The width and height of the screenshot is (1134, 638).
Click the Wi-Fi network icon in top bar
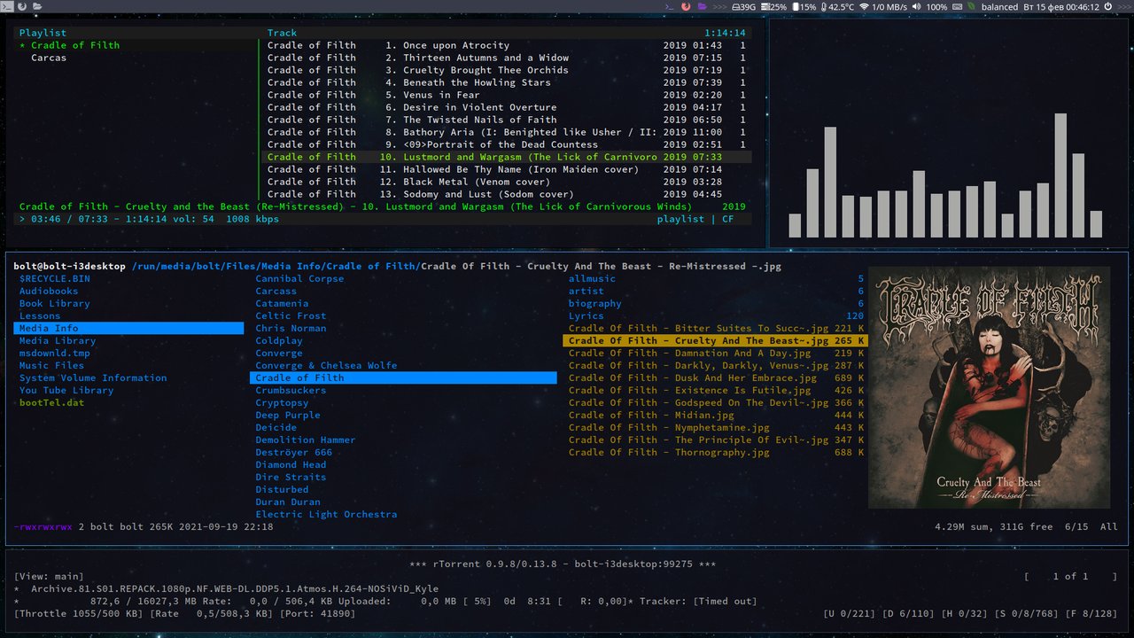point(864,6)
